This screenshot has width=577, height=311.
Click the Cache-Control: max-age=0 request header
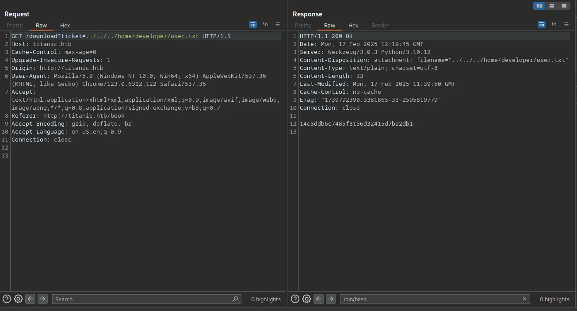(54, 52)
